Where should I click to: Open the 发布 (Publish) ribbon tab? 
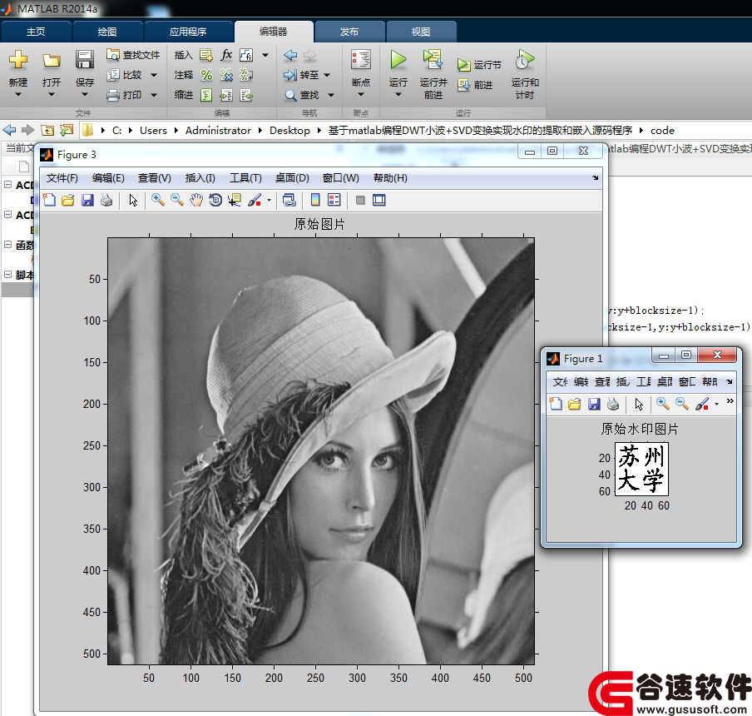[x=349, y=32]
